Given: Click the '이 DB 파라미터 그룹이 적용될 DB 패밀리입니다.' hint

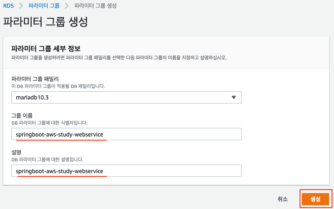Looking at the screenshot, I should coord(58,86).
